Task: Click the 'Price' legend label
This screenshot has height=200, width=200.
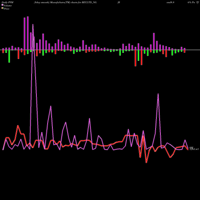Action: [x=6, y=9]
